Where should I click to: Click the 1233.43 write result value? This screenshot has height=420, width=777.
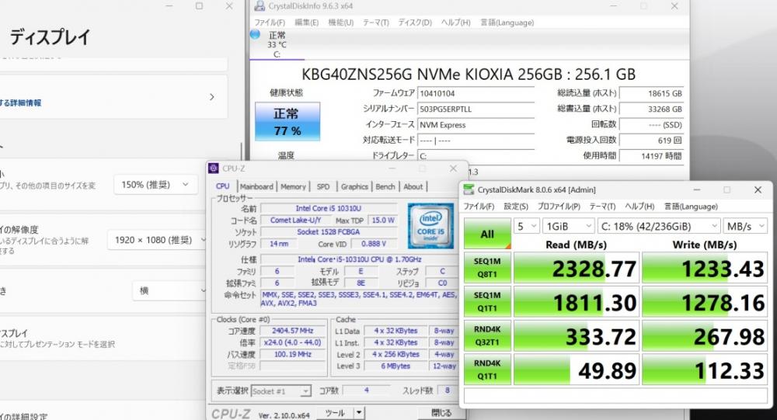click(705, 268)
